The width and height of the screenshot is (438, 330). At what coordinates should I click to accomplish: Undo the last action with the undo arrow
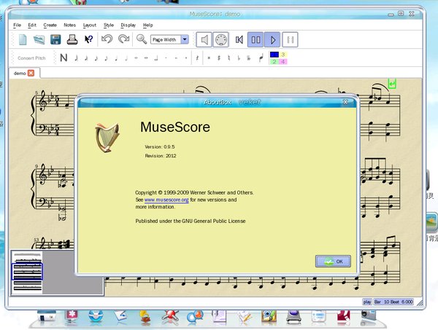click(107, 39)
